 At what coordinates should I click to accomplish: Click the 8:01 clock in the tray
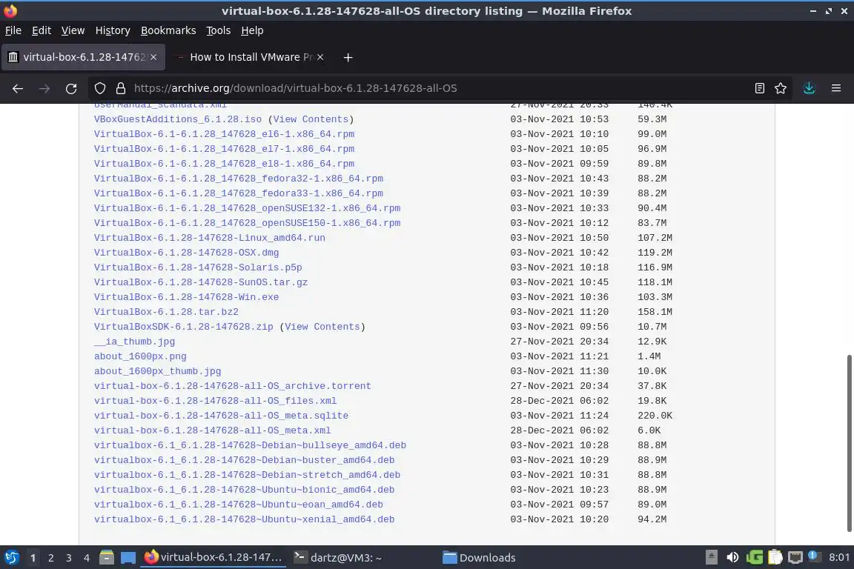click(x=838, y=557)
